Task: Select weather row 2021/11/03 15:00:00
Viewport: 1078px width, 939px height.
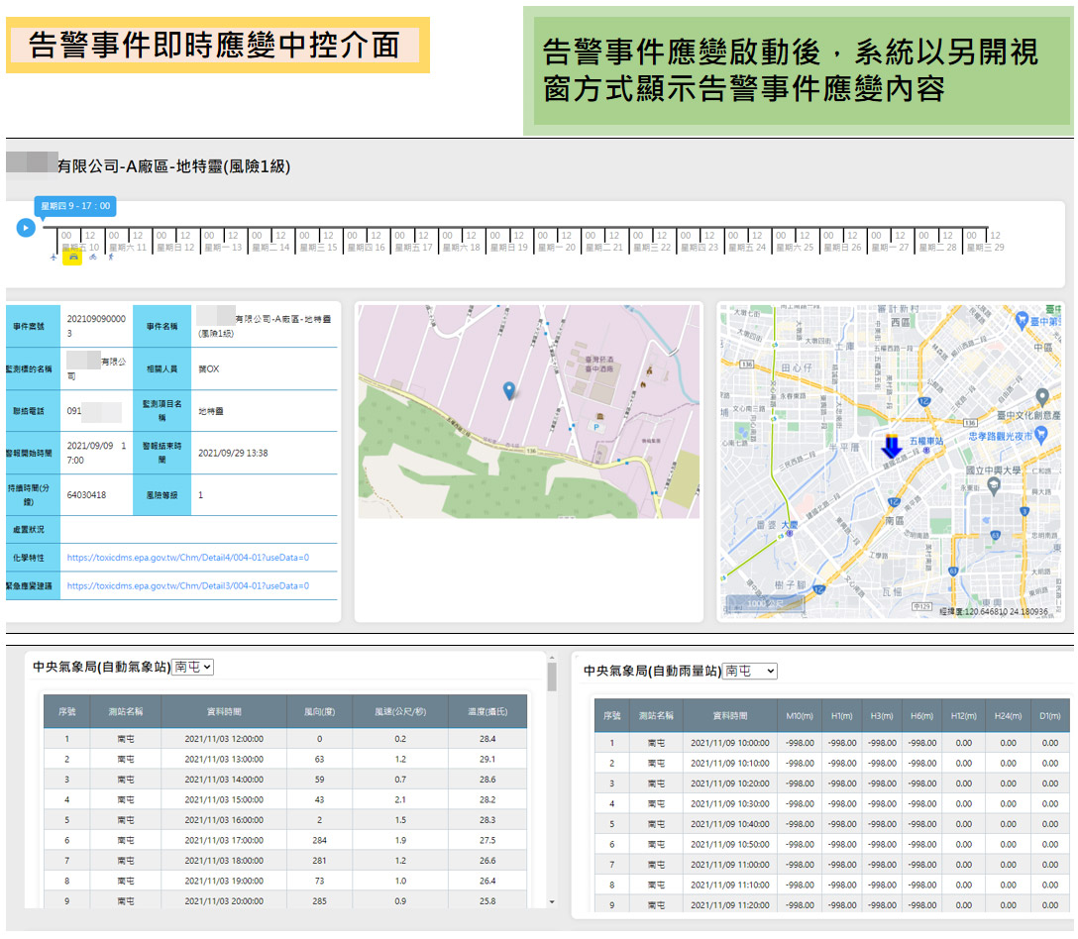Action: [285, 799]
